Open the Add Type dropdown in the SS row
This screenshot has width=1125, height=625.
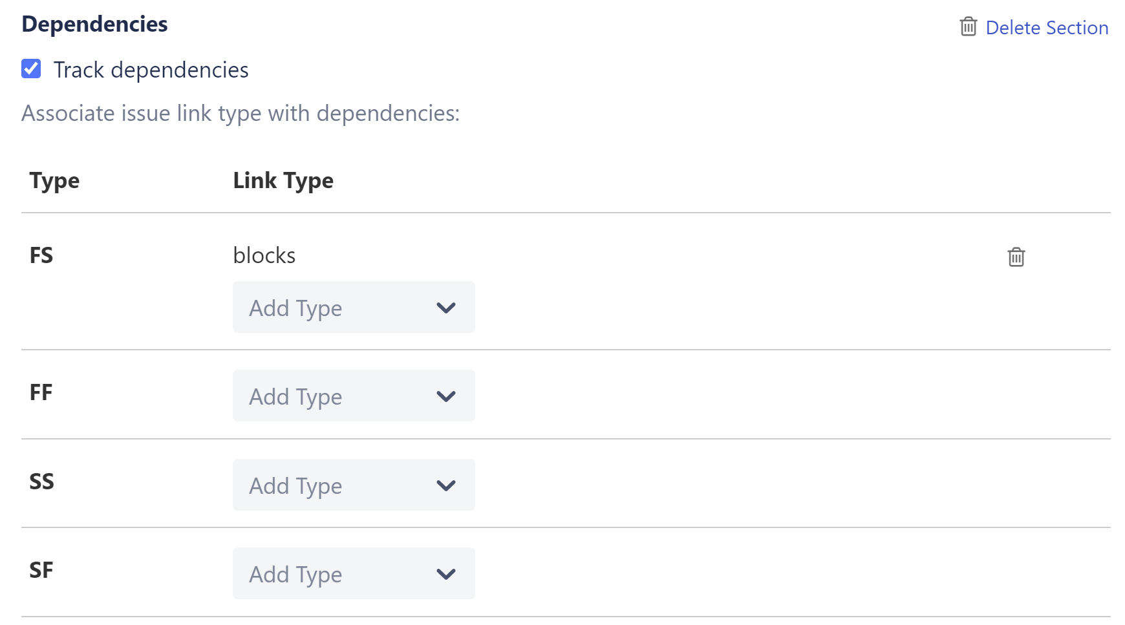coord(353,485)
